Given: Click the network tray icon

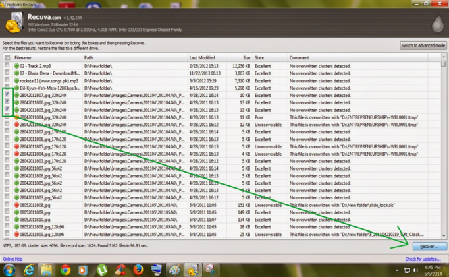Looking at the screenshot, I should click(407, 270).
